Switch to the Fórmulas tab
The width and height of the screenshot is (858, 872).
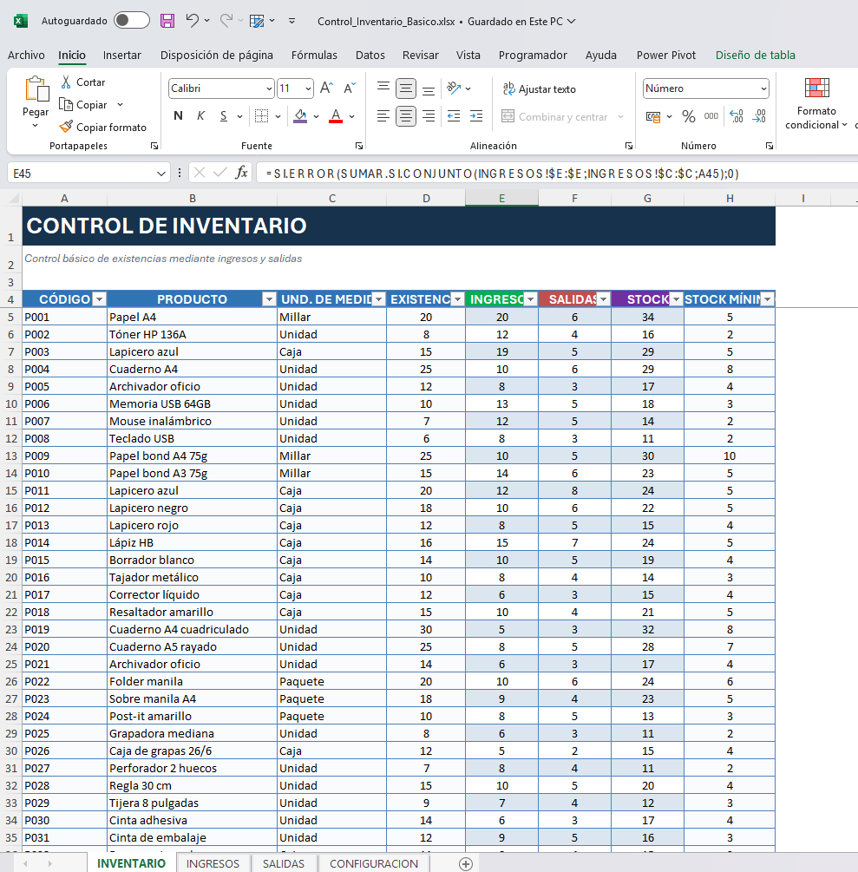point(314,55)
